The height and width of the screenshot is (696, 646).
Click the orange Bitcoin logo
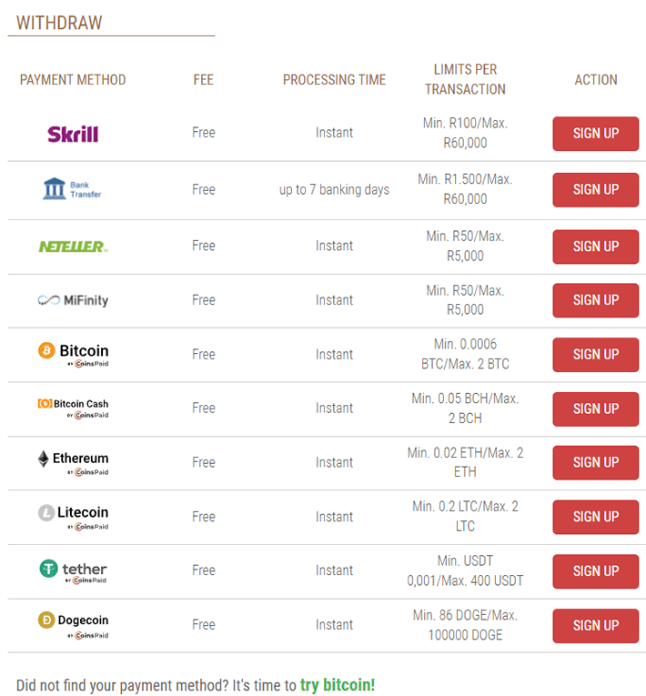(46, 350)
